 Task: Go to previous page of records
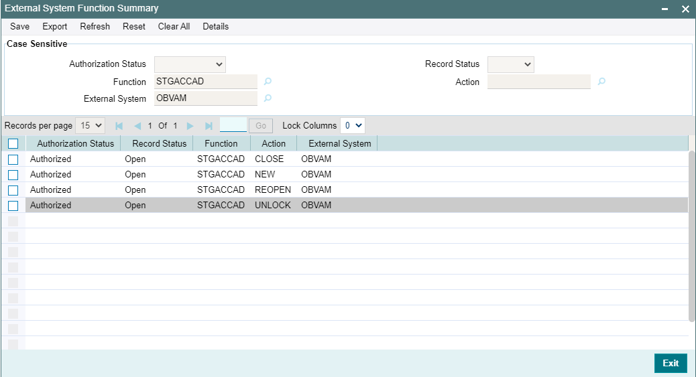point(137,126)
